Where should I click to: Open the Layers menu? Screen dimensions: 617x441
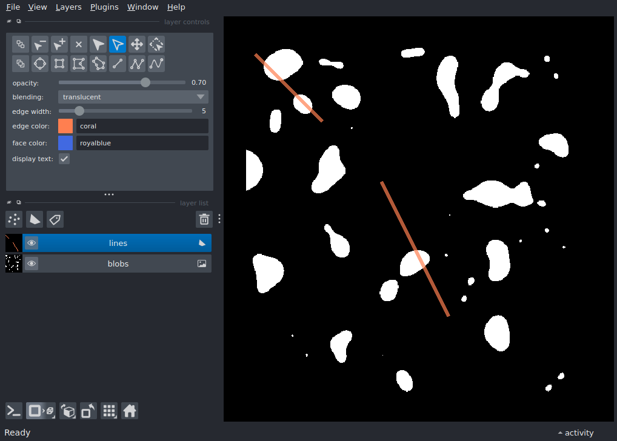pyautogui.click(x=68, y=7)
